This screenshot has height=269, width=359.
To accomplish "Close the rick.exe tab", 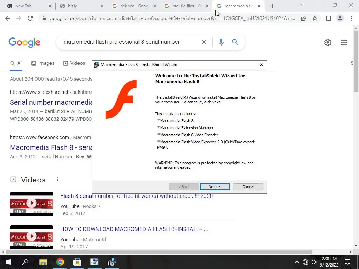I will point(155,6).
